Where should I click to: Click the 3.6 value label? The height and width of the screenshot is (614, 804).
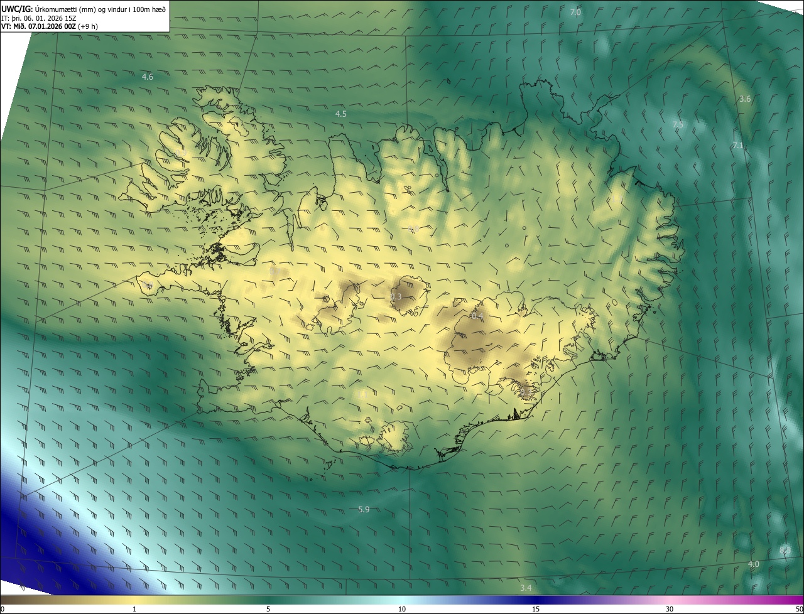tap(745, 99)
